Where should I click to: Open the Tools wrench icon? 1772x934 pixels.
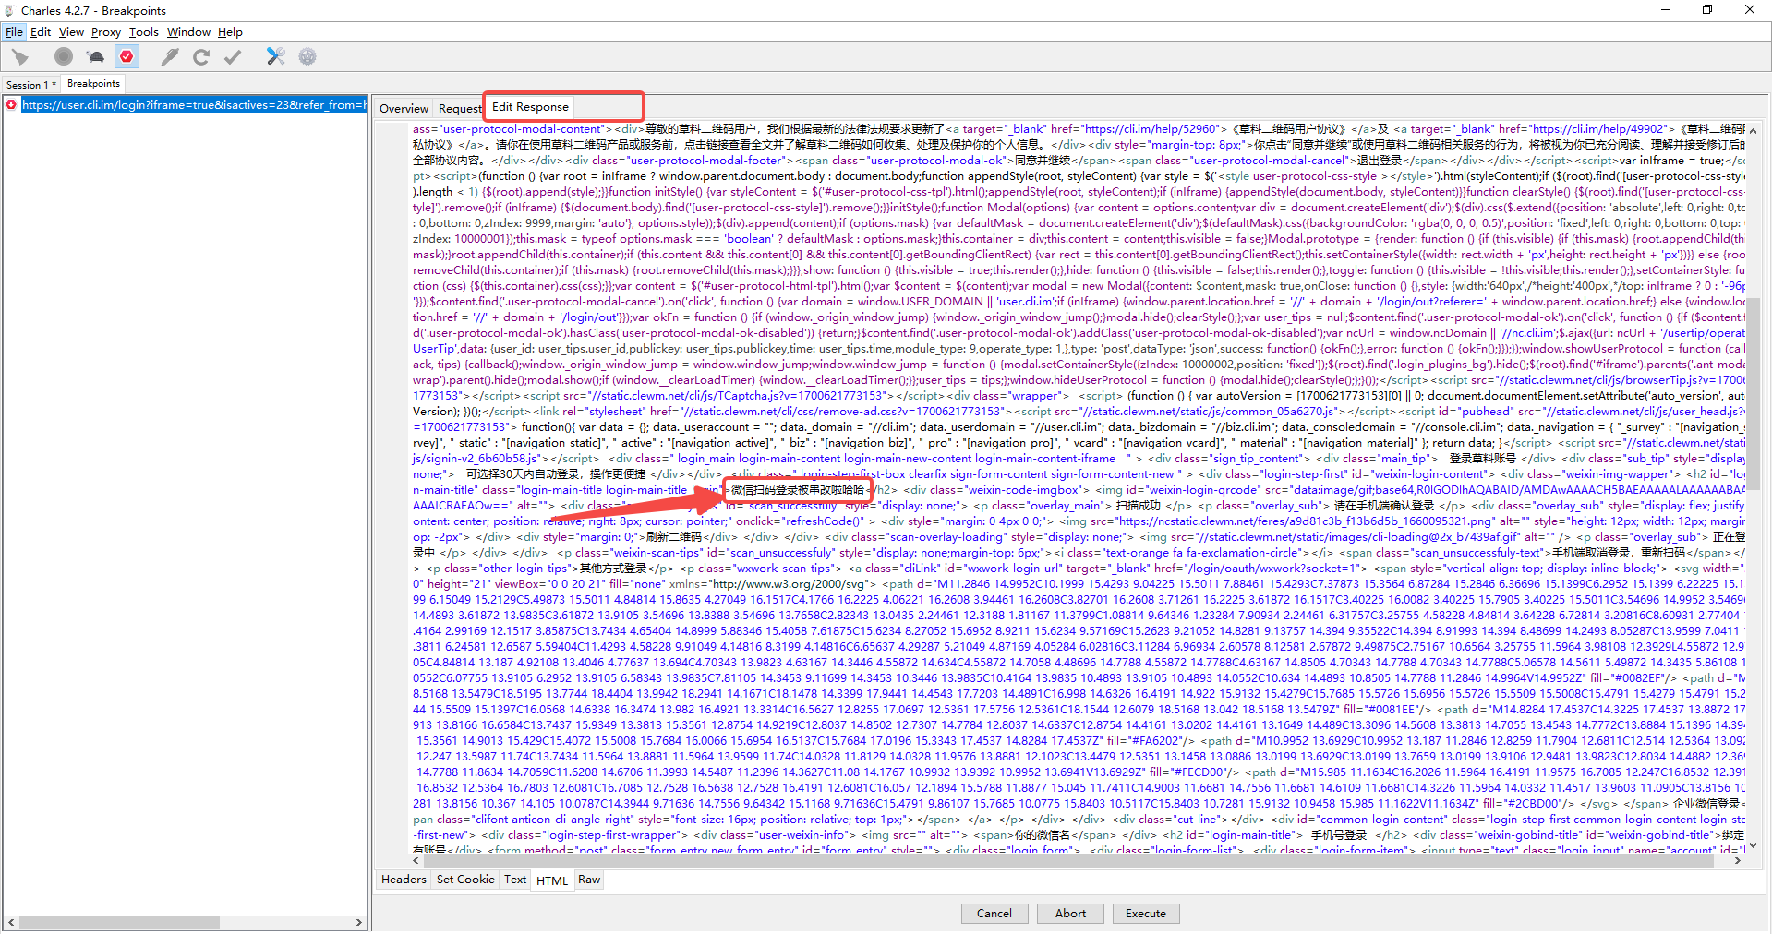click(x=275, y=56)
